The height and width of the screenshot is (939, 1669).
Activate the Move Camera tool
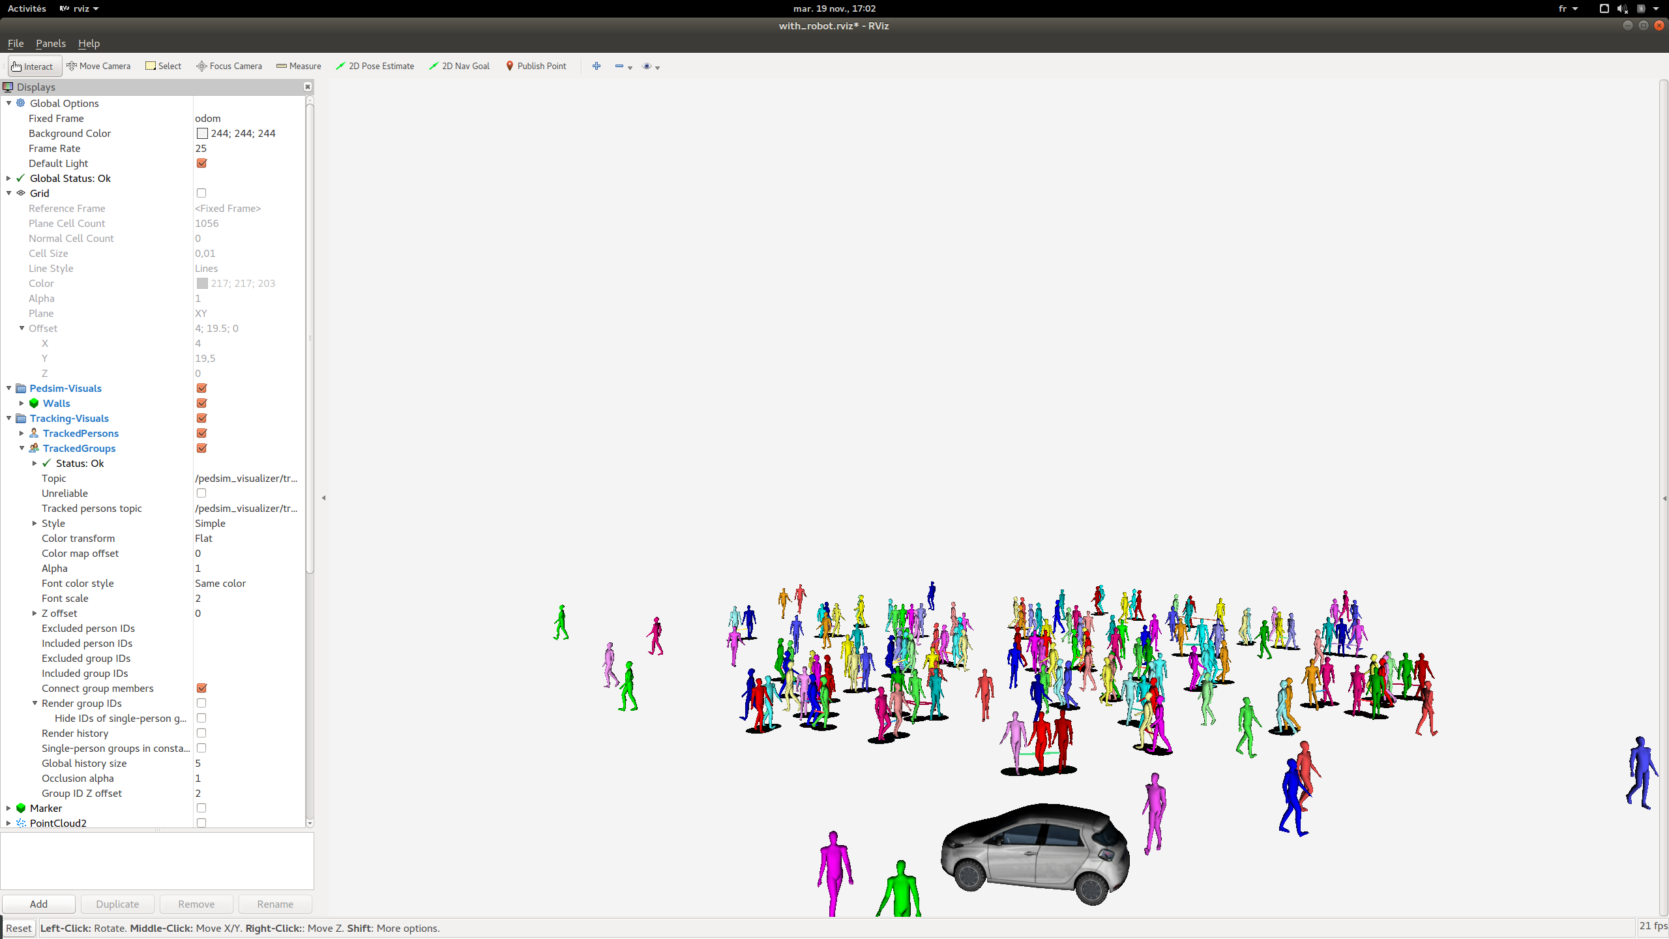99,66
